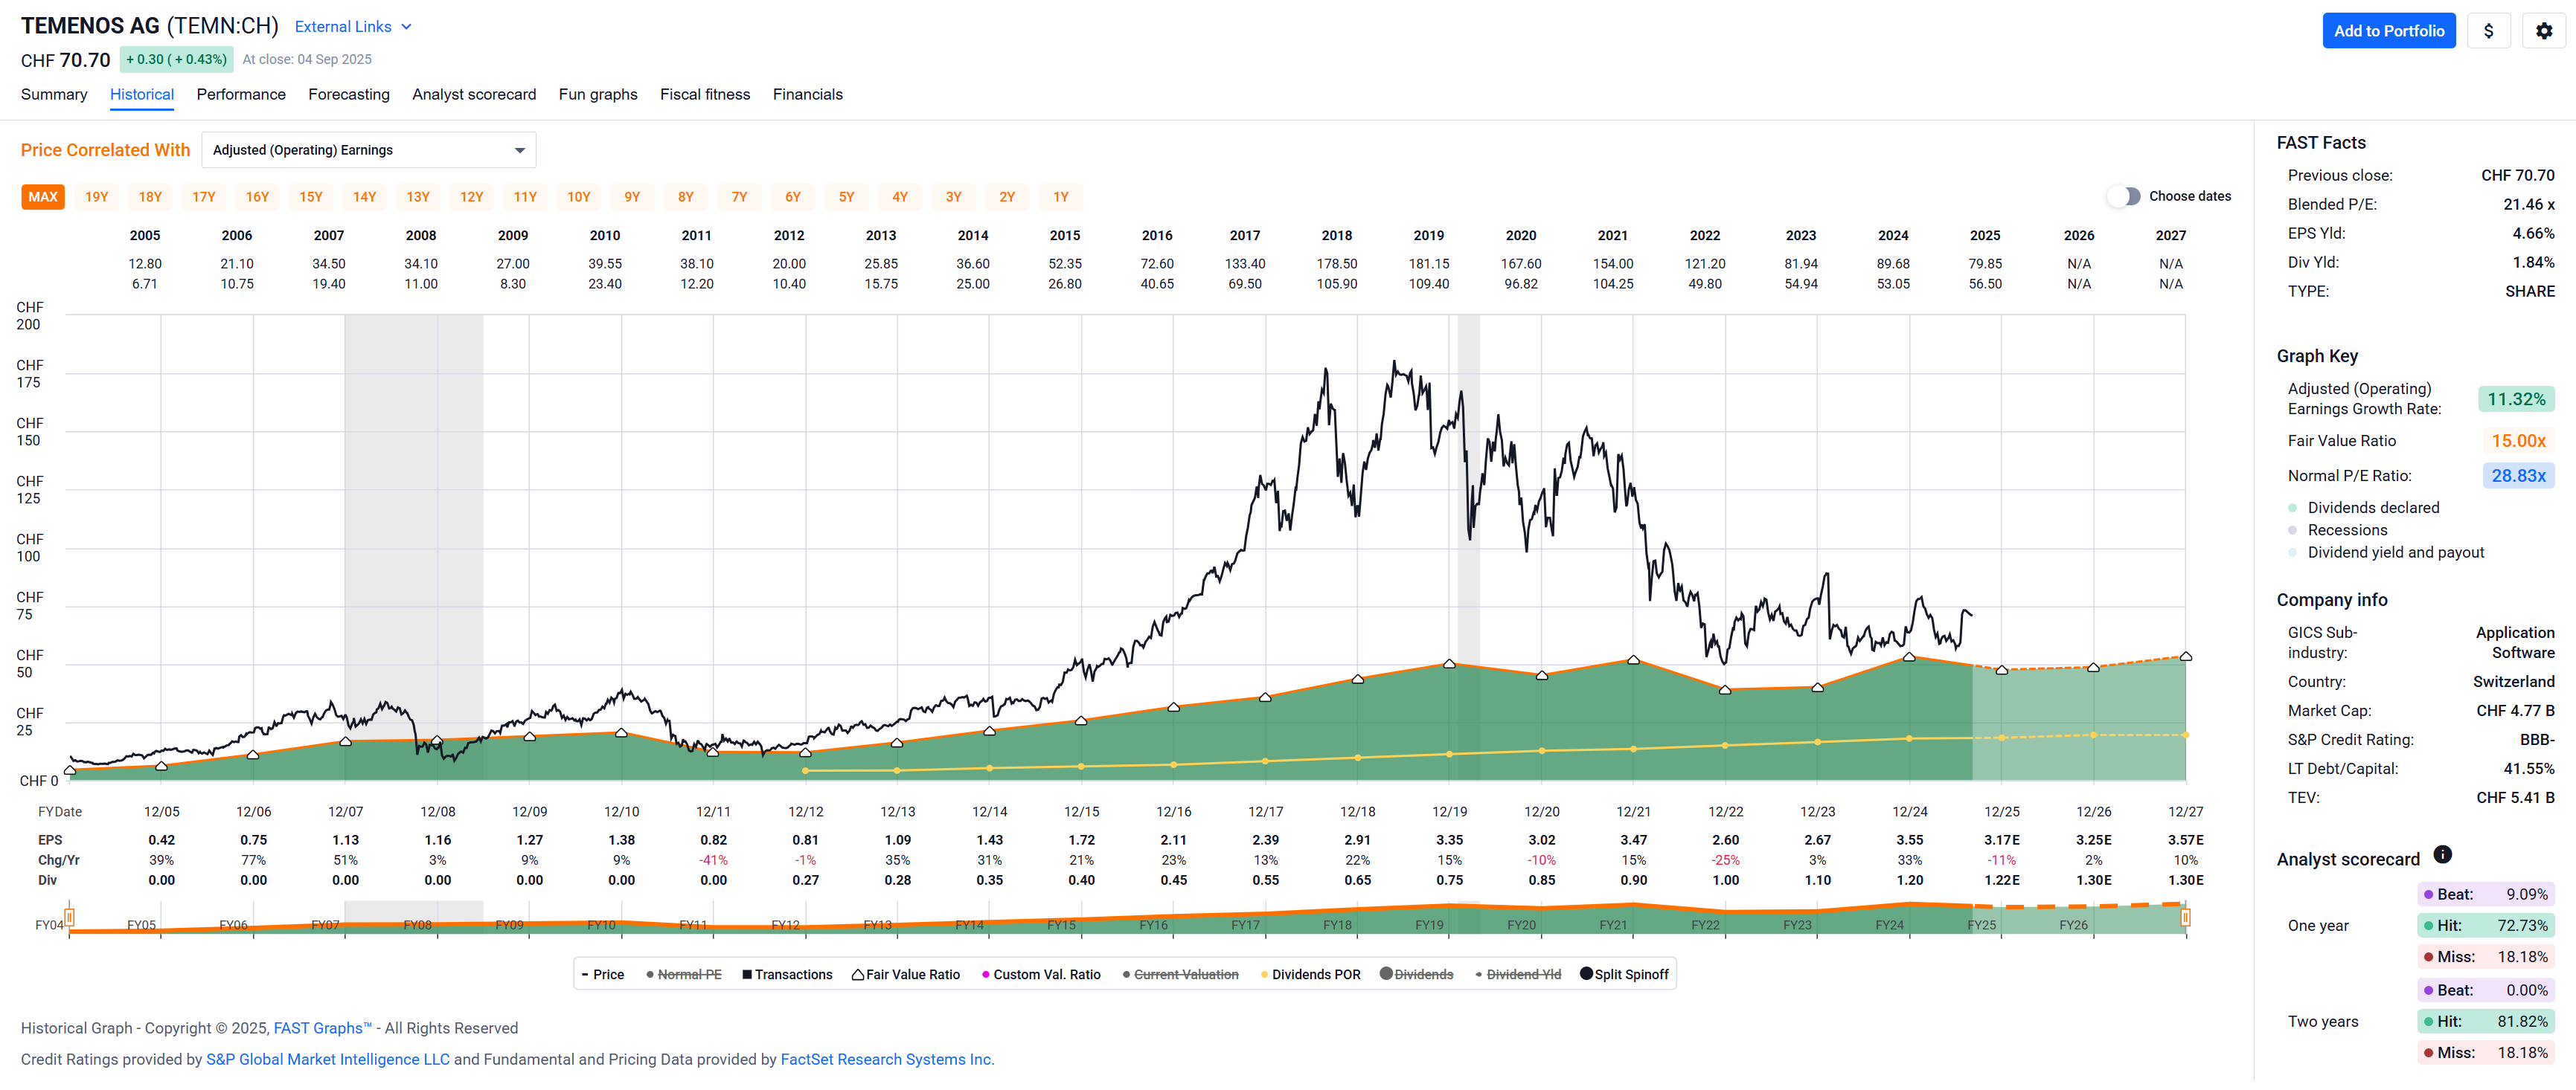Click the Add to Portfolio button
2576x1090 pixels.
point(2388,31)
